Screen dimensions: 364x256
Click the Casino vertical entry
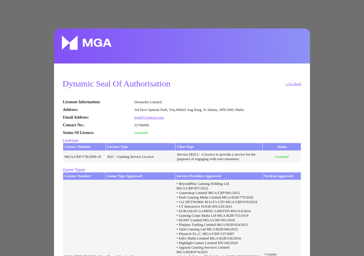tap(270, 254)
